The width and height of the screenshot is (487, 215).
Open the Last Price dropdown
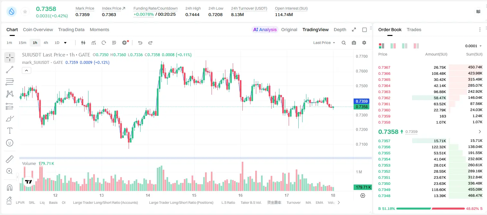[324, 43]
